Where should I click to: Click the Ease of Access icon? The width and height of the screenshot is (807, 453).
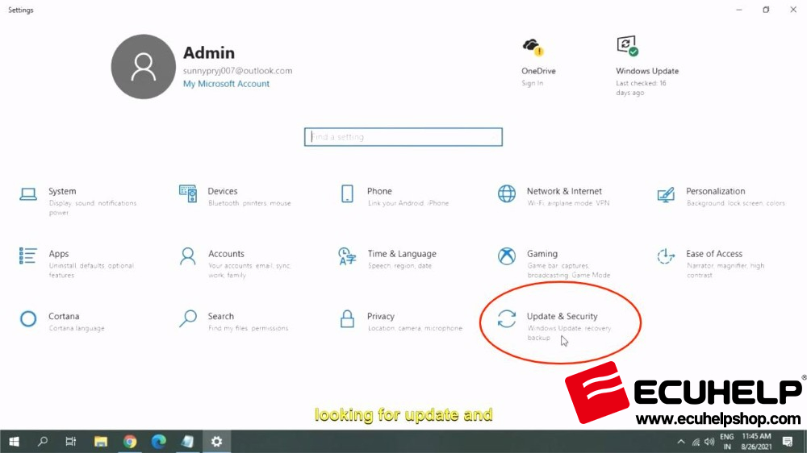coord(666,256)
